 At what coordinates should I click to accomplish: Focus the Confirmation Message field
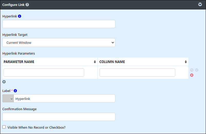[x=59, y=117]
